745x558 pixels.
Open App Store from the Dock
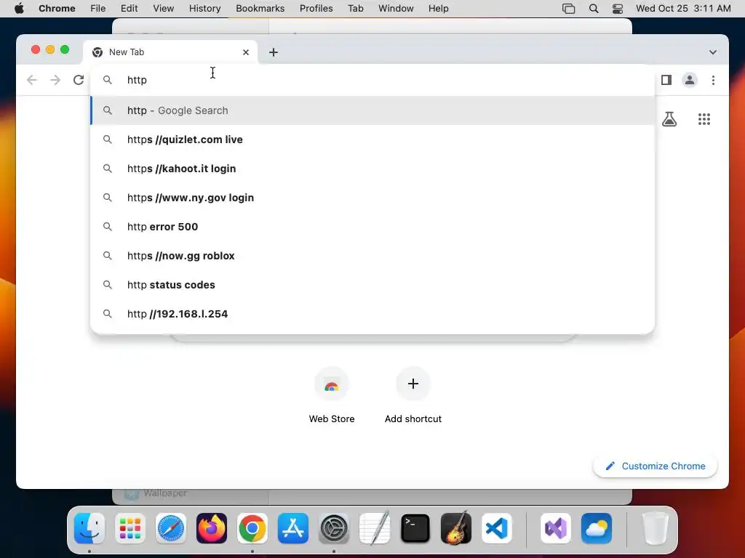coord(293,527)
